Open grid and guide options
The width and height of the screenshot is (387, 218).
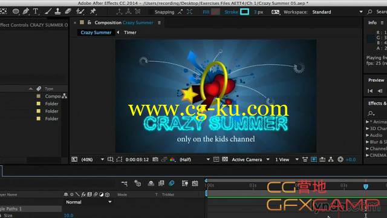coord(110,159)
